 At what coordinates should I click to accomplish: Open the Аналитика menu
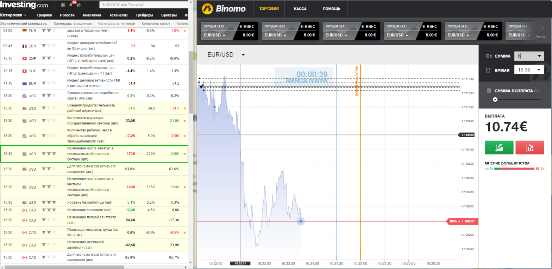(92, 15)
